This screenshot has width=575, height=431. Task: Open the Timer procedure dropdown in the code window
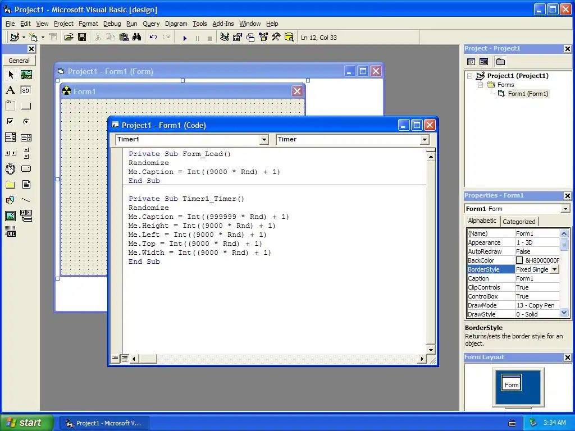(425, 140)
